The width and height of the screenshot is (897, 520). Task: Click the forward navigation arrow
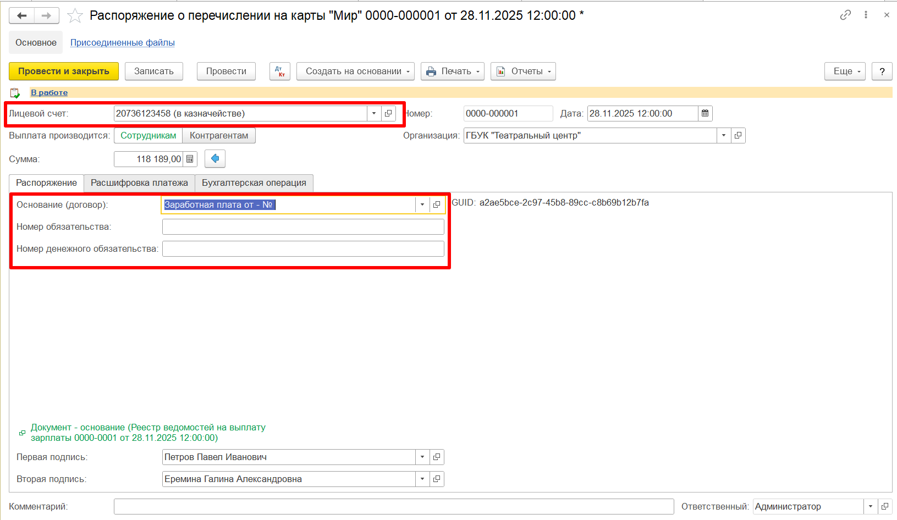(x=47, y=15)
